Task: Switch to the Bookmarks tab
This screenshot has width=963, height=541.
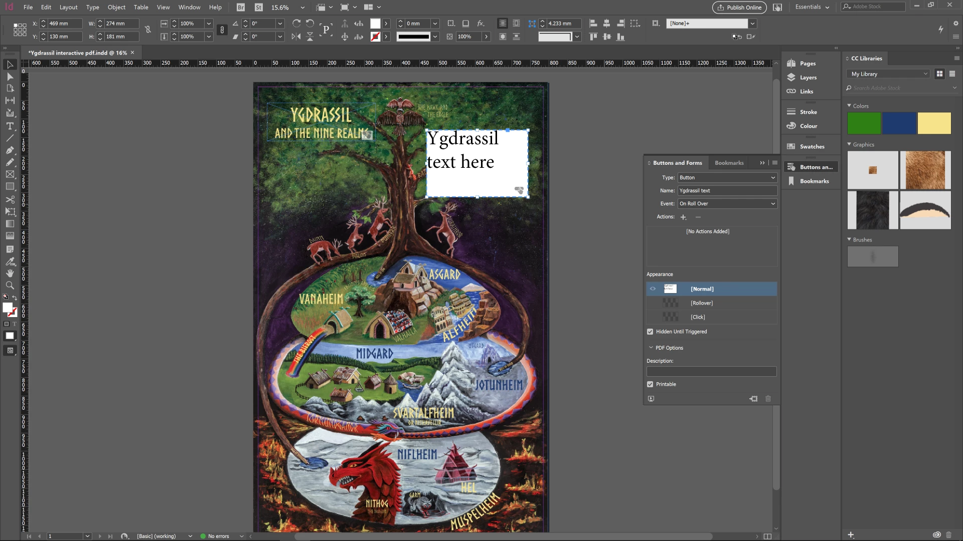Action: click(729, 163)
